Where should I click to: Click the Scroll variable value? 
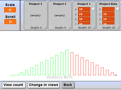point(10,22)
